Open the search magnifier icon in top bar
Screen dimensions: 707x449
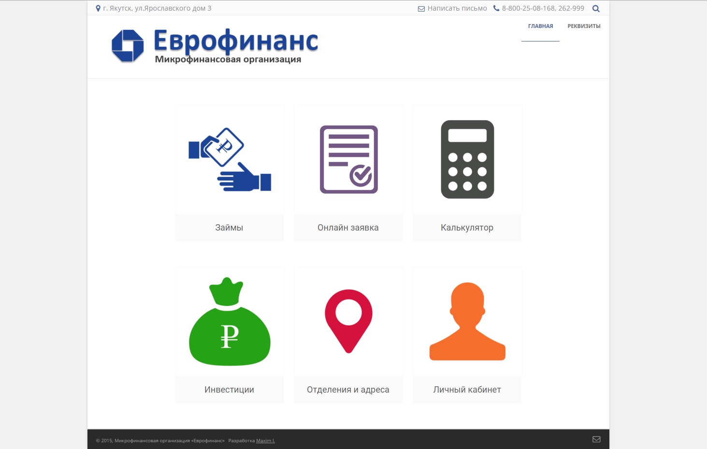[596, 8]
